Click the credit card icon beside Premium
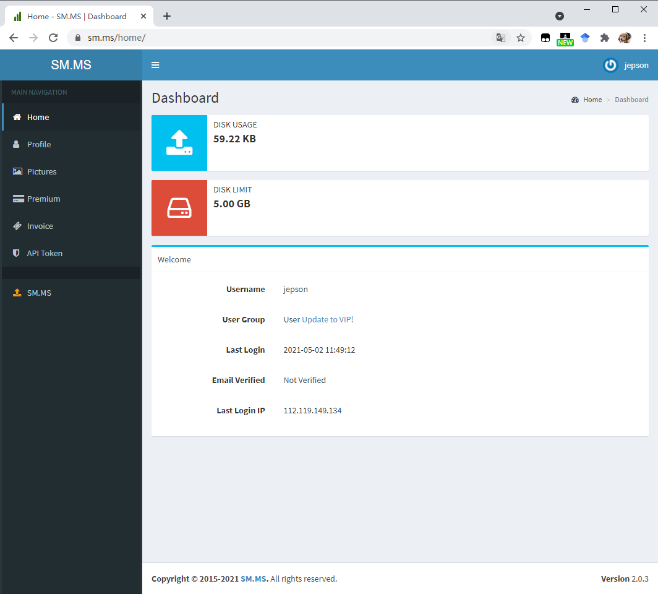Image resolution: width=658 pixels, height=594 pixels. point(18,199)
